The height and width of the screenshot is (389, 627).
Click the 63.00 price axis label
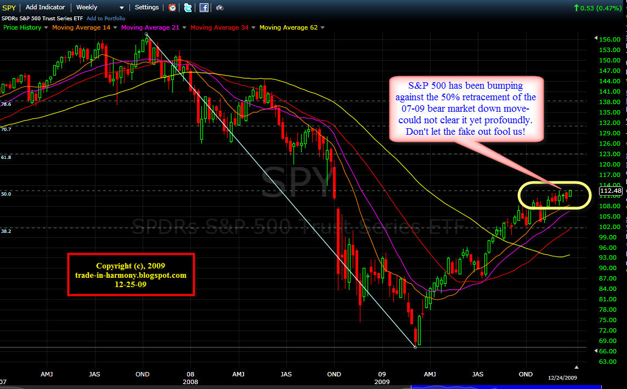[x=608, y=362]
